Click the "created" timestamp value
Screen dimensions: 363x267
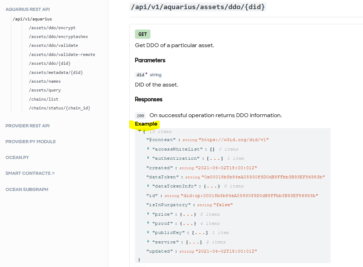point(226,168)
